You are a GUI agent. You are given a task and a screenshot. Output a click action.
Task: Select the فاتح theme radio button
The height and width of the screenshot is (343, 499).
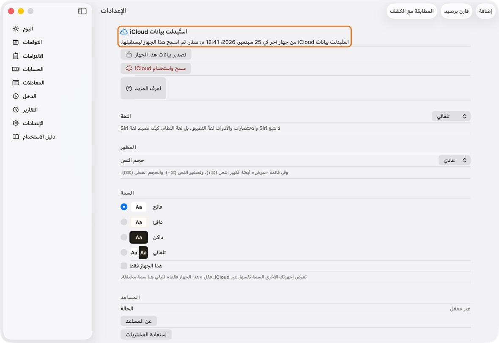(124, 207)
